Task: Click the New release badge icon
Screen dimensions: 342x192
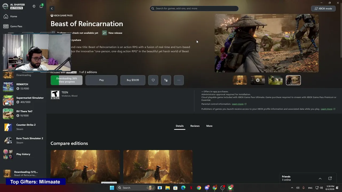Action: click(x=104, y=33)
